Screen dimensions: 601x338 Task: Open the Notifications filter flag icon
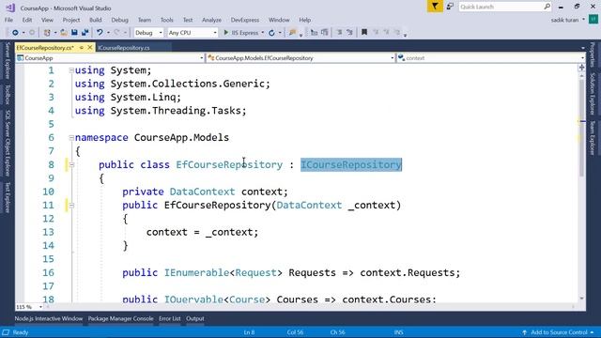(435, 7)
